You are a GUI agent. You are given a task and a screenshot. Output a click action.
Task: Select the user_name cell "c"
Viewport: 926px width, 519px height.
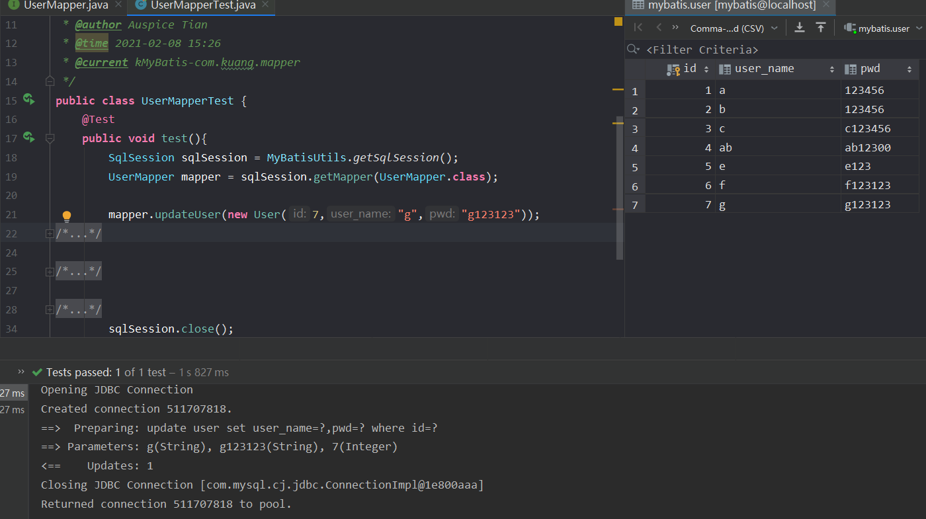[778, 129]
